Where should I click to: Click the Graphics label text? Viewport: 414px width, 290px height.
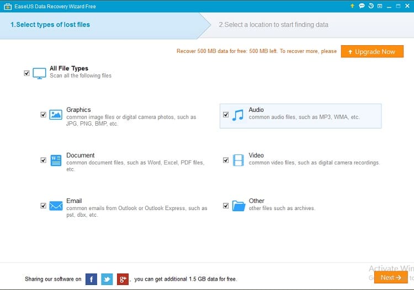click(x=78, y=110)
